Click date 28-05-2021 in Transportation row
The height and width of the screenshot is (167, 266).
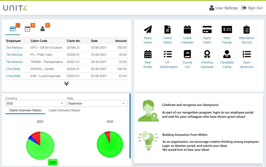pos(99,62)
